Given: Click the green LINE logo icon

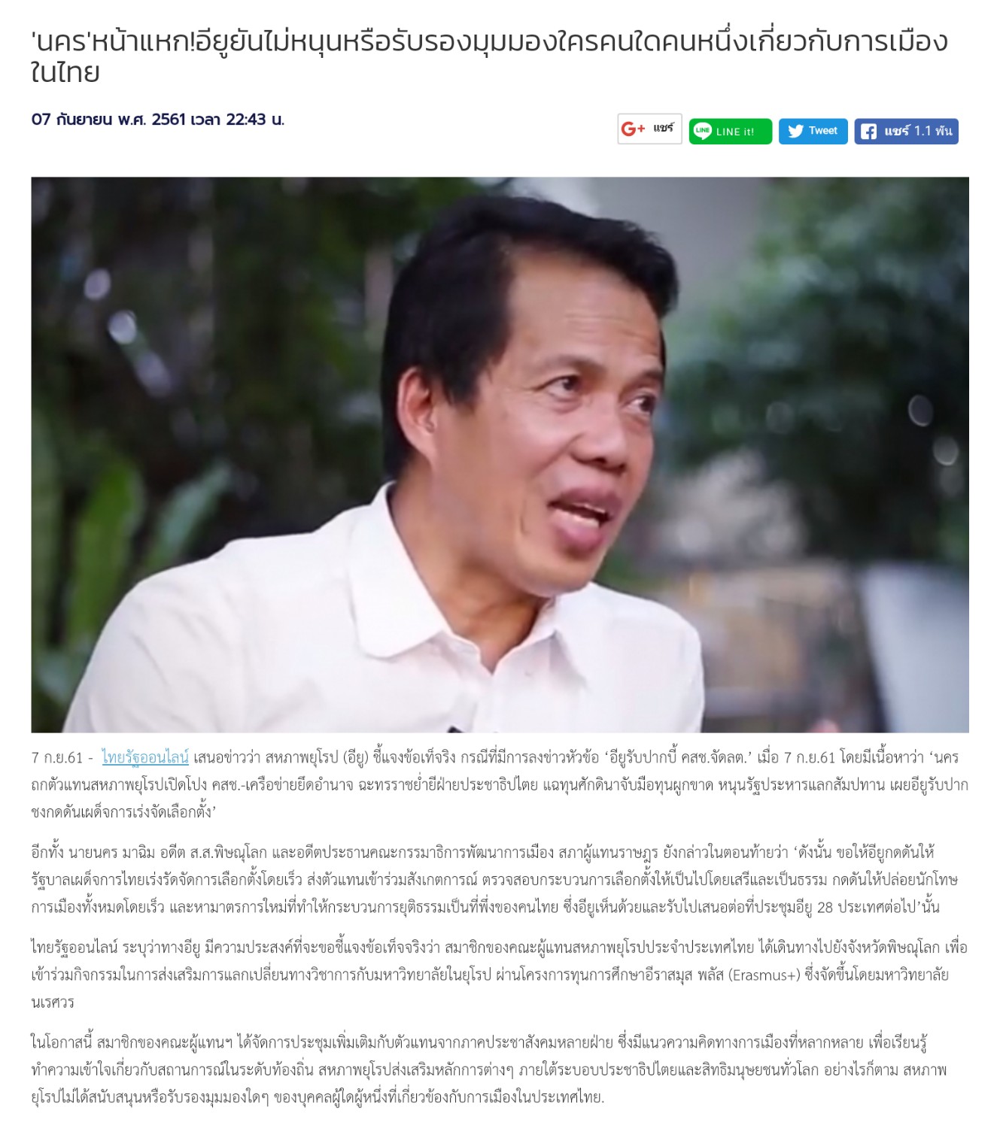Looking at the screenshot, I should pyautogui.click(x=702, y=131).
